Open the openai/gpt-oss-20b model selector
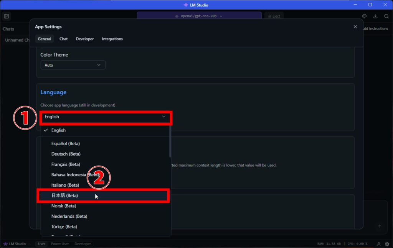This screenshot has width=393, height=248. click(x=199, y=16)
